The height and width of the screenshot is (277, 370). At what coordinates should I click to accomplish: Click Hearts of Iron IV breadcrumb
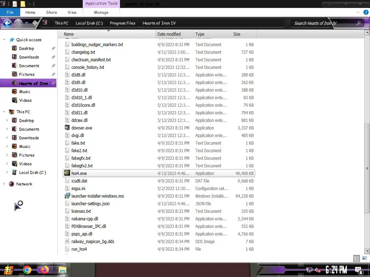(159, 23)
